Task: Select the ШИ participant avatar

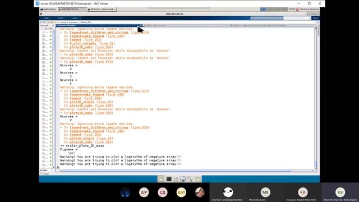Action: tap(181, 192)
